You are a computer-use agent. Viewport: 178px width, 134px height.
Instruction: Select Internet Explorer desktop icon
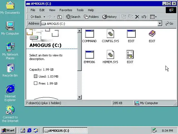point(10,93)
